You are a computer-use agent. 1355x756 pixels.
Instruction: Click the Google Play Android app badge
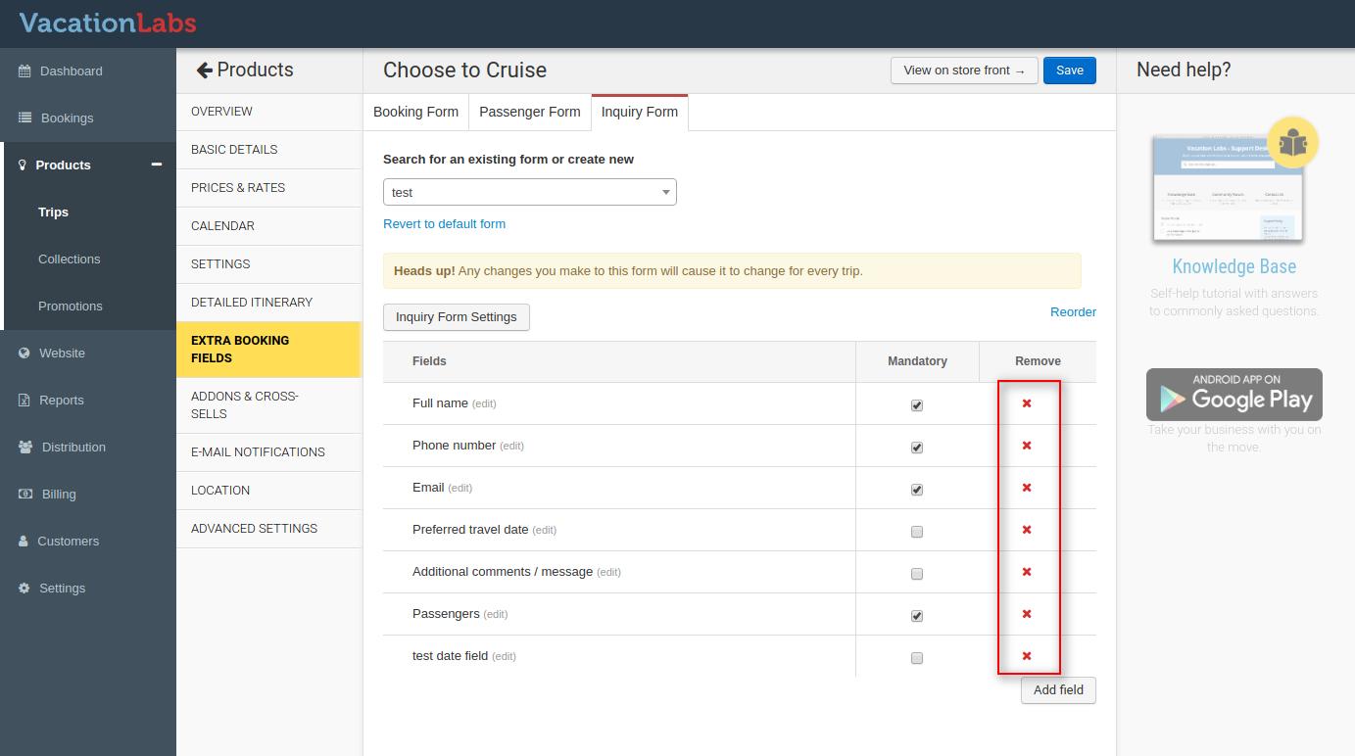click(1234, 395)
